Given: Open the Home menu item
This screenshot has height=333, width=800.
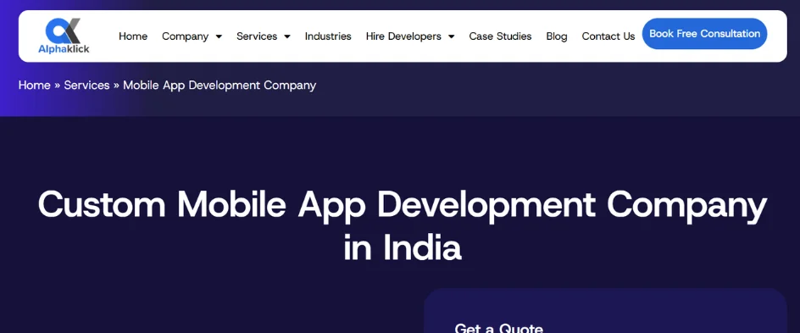Looking at the screenshot, I should point(133,36).
